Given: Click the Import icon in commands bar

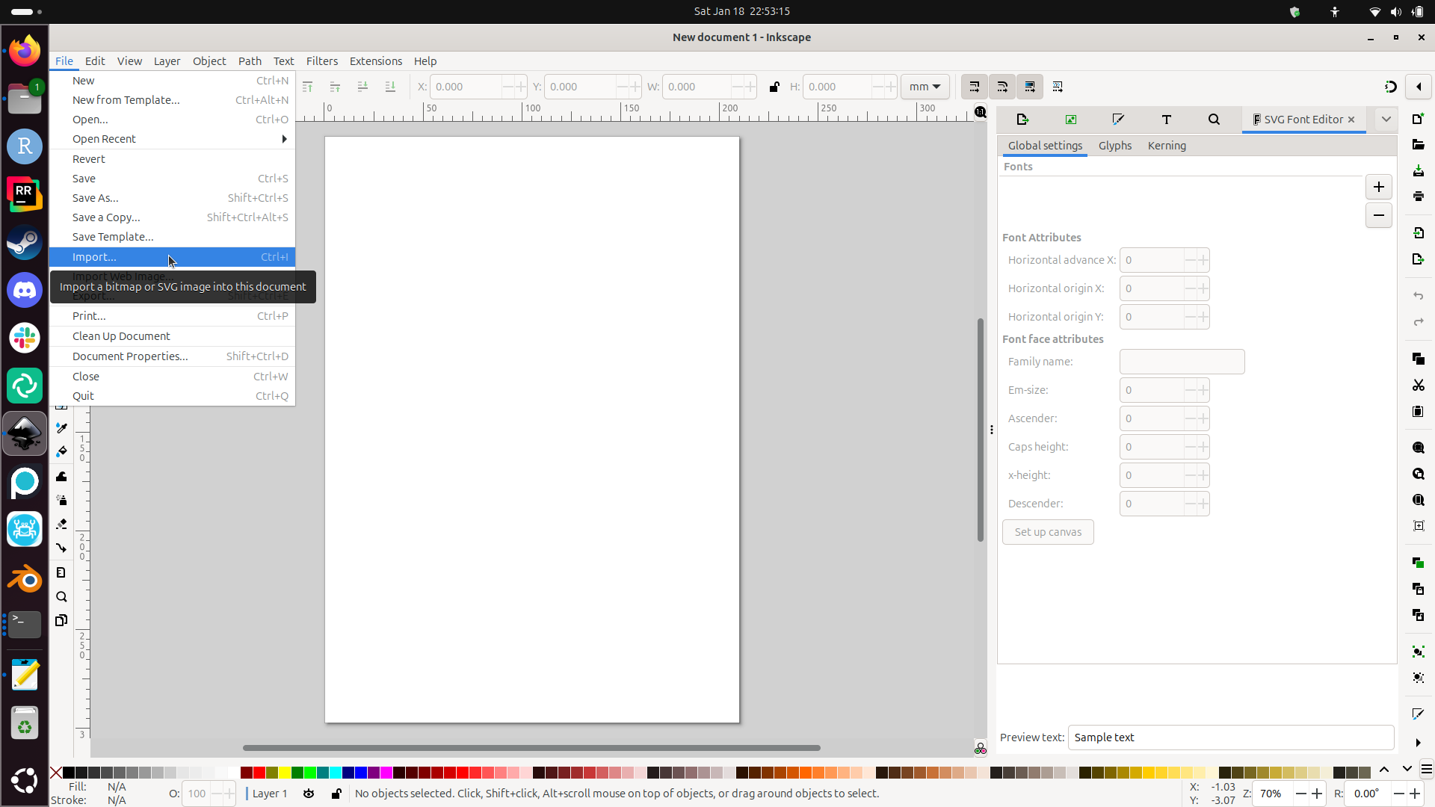Looking at the screenshot, I should click(x=1418, y=233).
